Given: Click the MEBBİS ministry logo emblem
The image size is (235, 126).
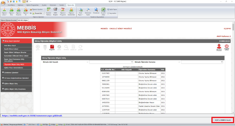Looking at the screenshot, I should 8,30.
